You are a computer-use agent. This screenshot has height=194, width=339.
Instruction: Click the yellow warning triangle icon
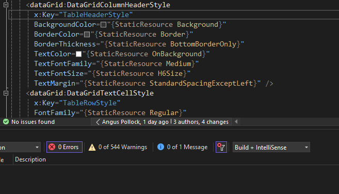tap(92, 147)
